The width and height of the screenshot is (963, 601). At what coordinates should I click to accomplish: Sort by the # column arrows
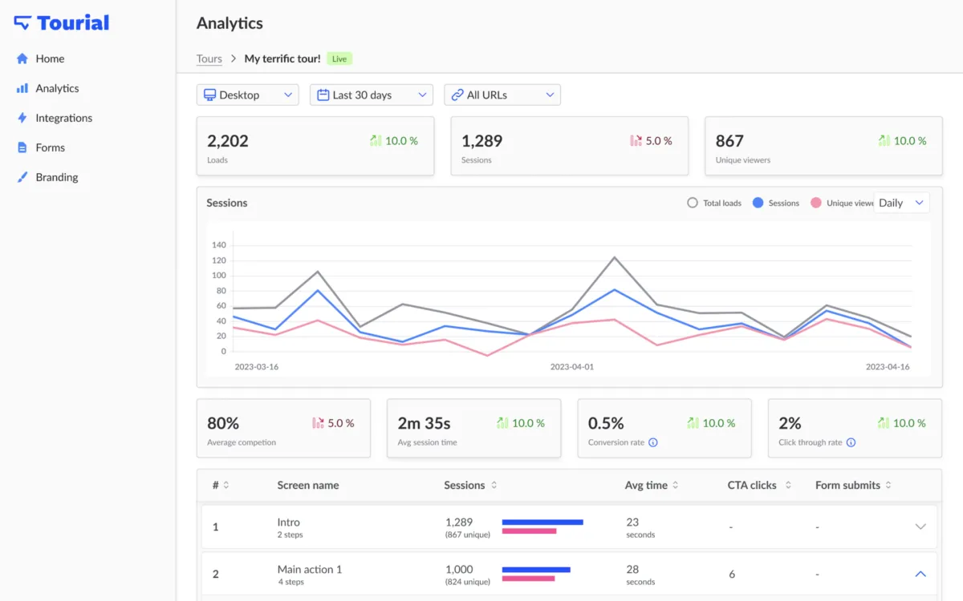coord(226,485)
